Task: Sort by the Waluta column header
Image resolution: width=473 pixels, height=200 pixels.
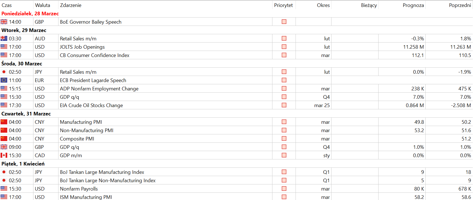Action: 43,5
